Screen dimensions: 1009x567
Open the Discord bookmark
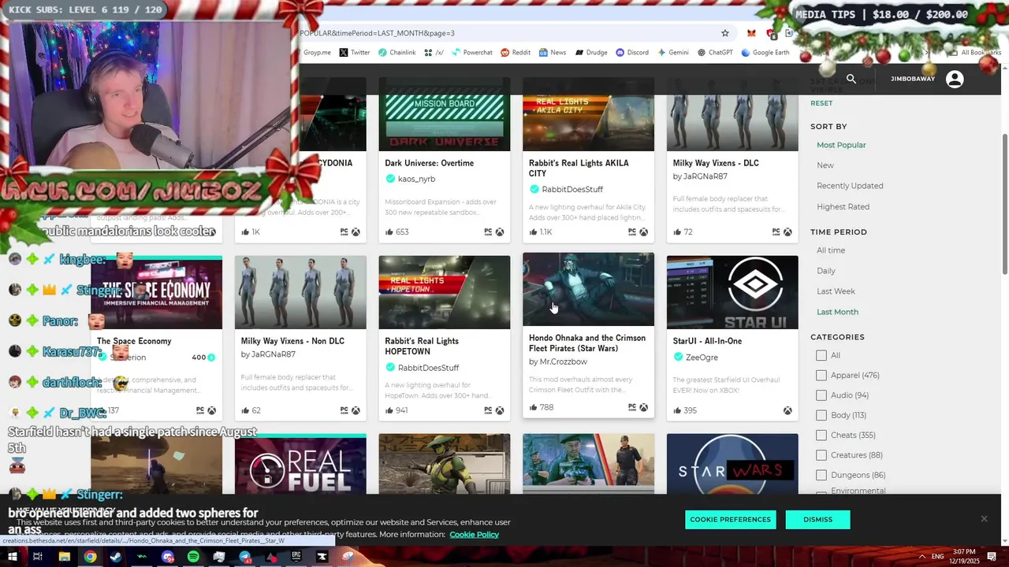coord(632,53)
